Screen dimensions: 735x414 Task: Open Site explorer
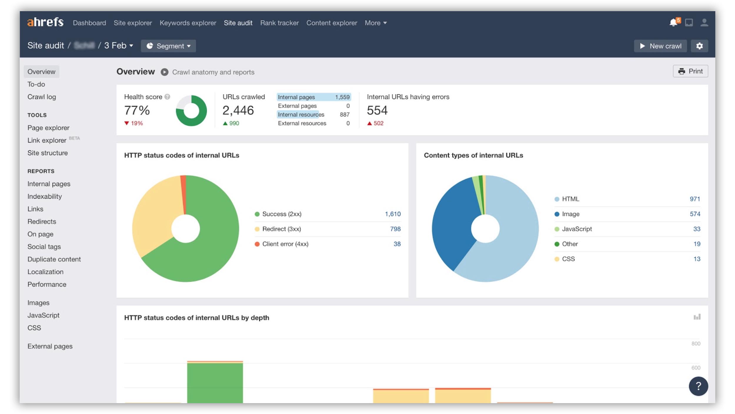point(133,23)
